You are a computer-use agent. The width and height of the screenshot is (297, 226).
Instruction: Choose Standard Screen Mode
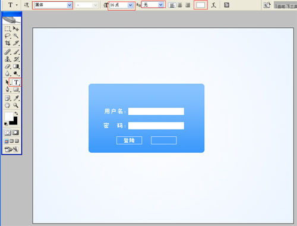coord(7,141)
